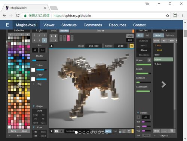Viewport: 187px width, 141px height.
Task: Open the MagicaVoxel nav item
Action: pos(26,25)
